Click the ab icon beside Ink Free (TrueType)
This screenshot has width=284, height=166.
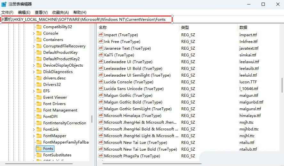[101, 41]
